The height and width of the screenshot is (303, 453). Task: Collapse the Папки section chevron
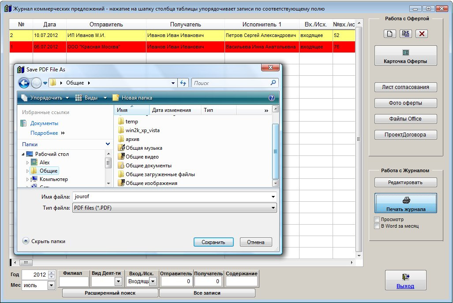pos(108,144)
